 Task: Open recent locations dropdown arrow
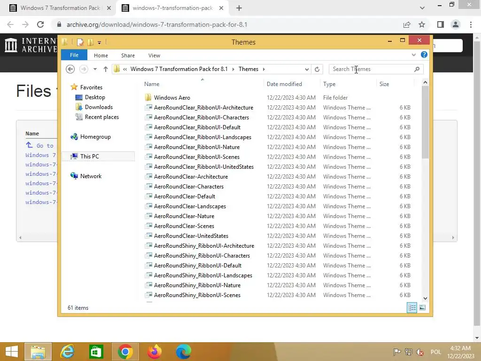95,69
